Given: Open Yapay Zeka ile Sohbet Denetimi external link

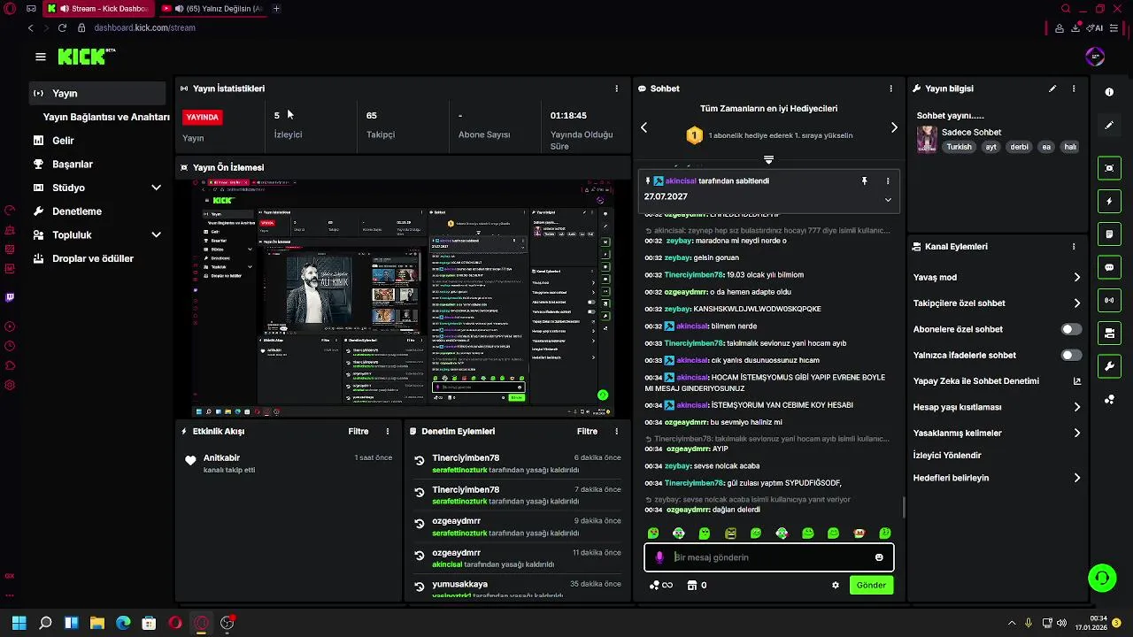Looking at the screenshot, I should [x=1077, y=381].
